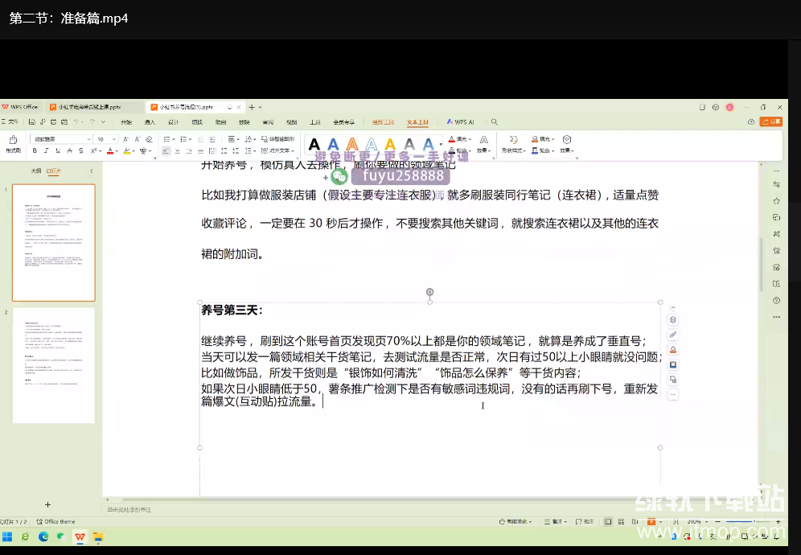This screenshot has height=555, width=801.
Task: Click the user avatar icon in title bar
Action: [730, 107]
